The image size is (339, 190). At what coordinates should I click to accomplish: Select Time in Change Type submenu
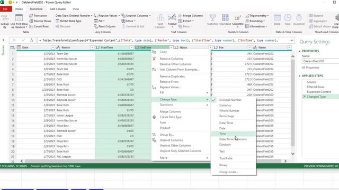[233, 134]
